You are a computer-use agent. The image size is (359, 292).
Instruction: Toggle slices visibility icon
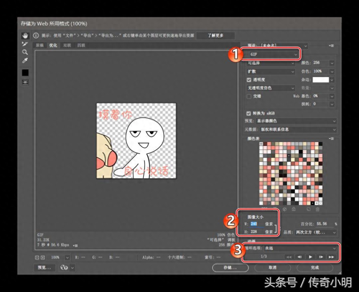click(x=25, y=82)
